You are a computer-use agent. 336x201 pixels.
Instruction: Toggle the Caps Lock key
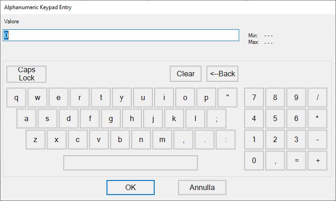(27, 74)
